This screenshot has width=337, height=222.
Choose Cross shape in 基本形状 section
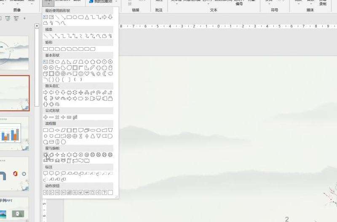[x=99, y=68]
